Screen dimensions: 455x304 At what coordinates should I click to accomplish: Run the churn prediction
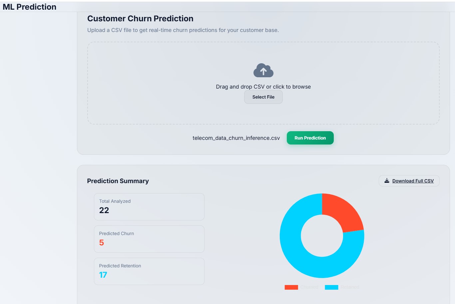coord(310,138)
